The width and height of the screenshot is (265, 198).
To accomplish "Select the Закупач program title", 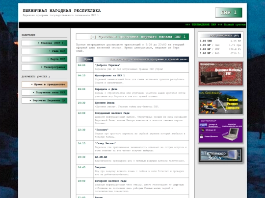I will 100,167.
